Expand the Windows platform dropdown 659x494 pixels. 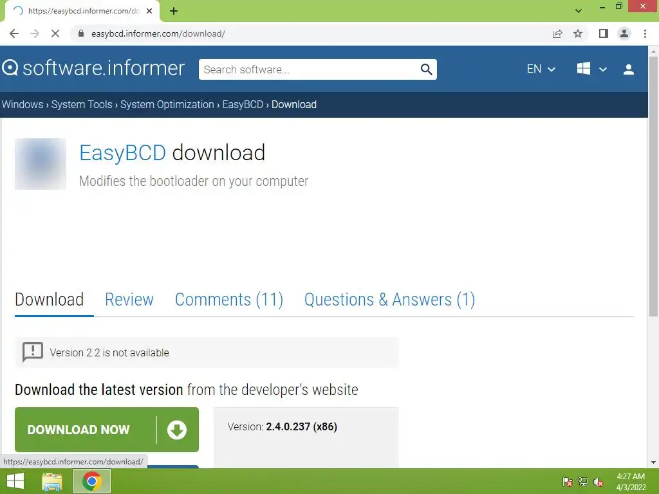tap(591, 69)
